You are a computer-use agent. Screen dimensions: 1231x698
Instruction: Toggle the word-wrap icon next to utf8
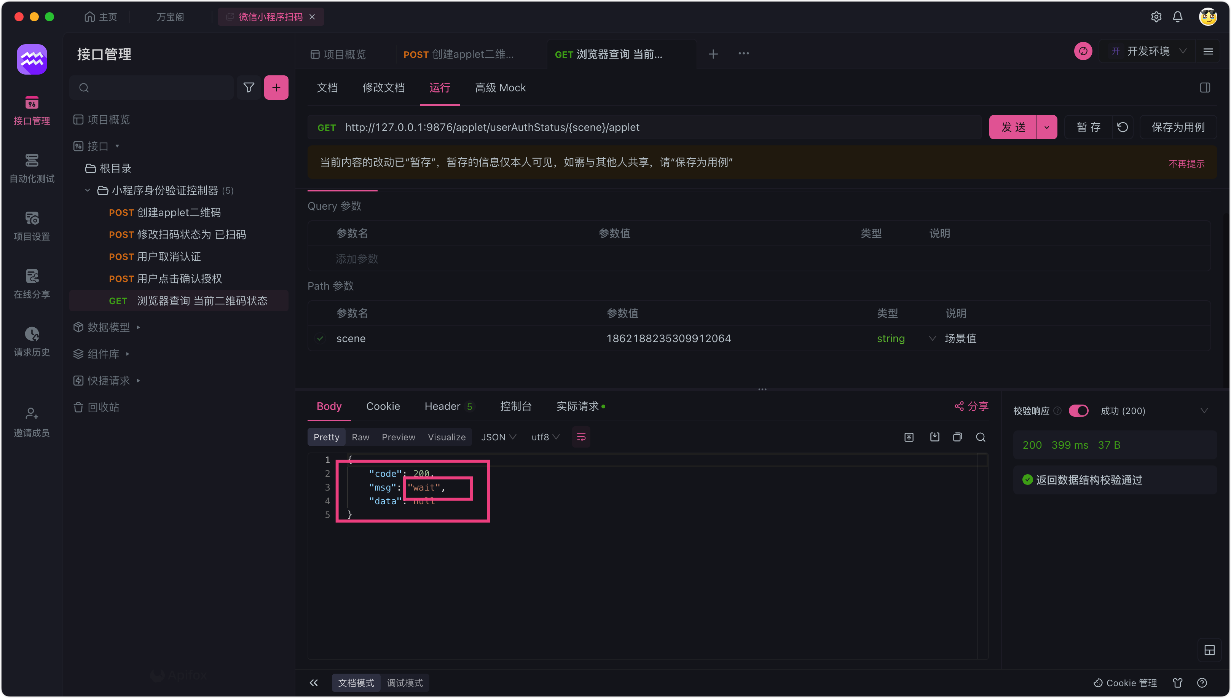(x=581, y=437)
